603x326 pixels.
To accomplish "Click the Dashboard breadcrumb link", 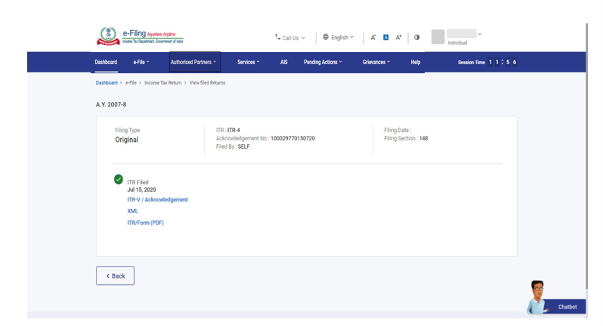I will pos(106,82).
